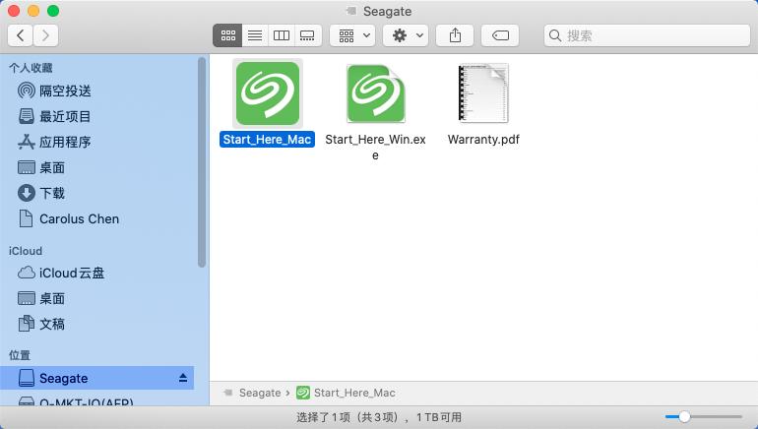The image size is (758, 429).
Task: Switch to list view mode
Action: (x=255, y=35)
